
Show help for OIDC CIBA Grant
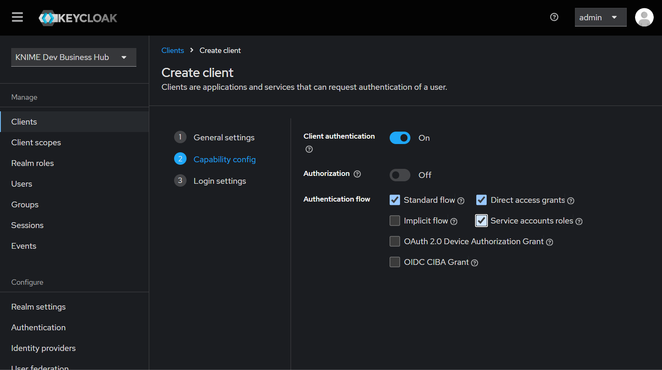pyautogui.click(x=475, y=263)
